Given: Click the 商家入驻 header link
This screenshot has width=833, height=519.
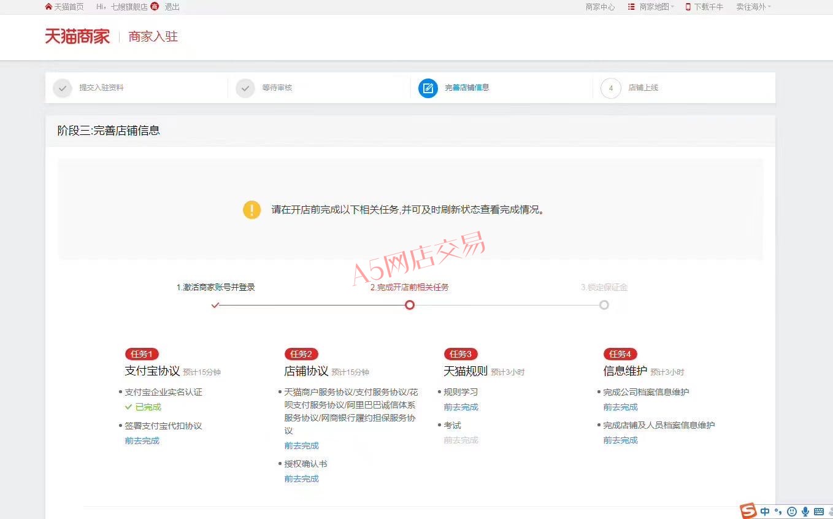Looking at the screenshot, I should click(x=153, y=36).
